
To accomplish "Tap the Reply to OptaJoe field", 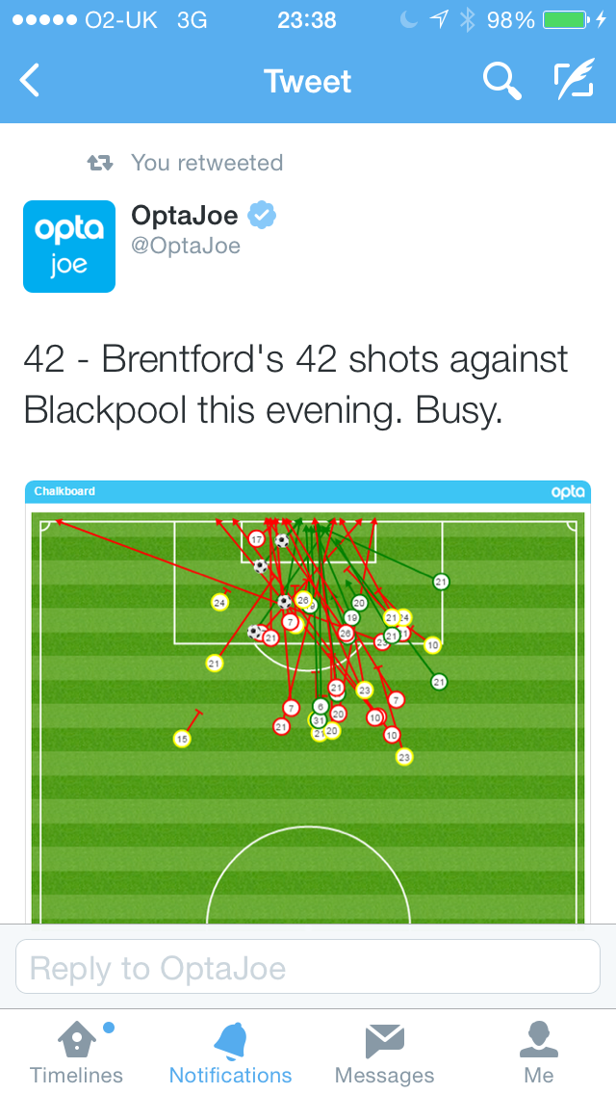I will click(308, 967).
